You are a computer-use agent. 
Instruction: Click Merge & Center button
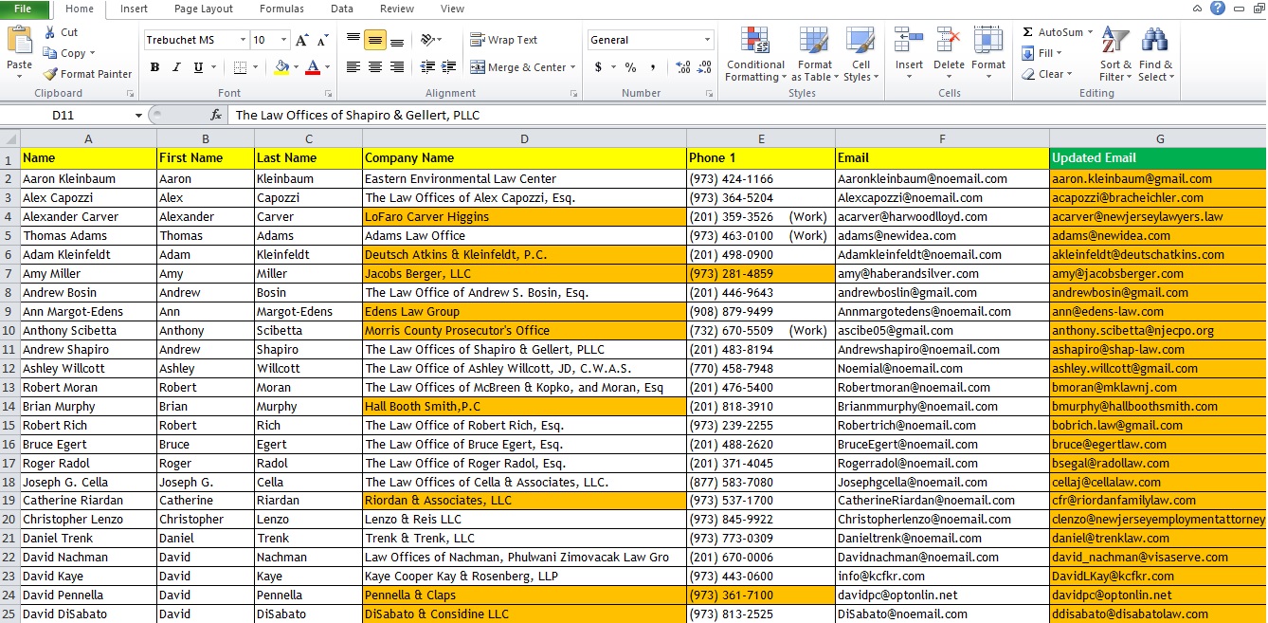pyautogui.click(x=517, y=67)
